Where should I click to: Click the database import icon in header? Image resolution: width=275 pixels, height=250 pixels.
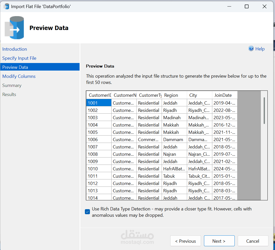(x=14, y=28)
